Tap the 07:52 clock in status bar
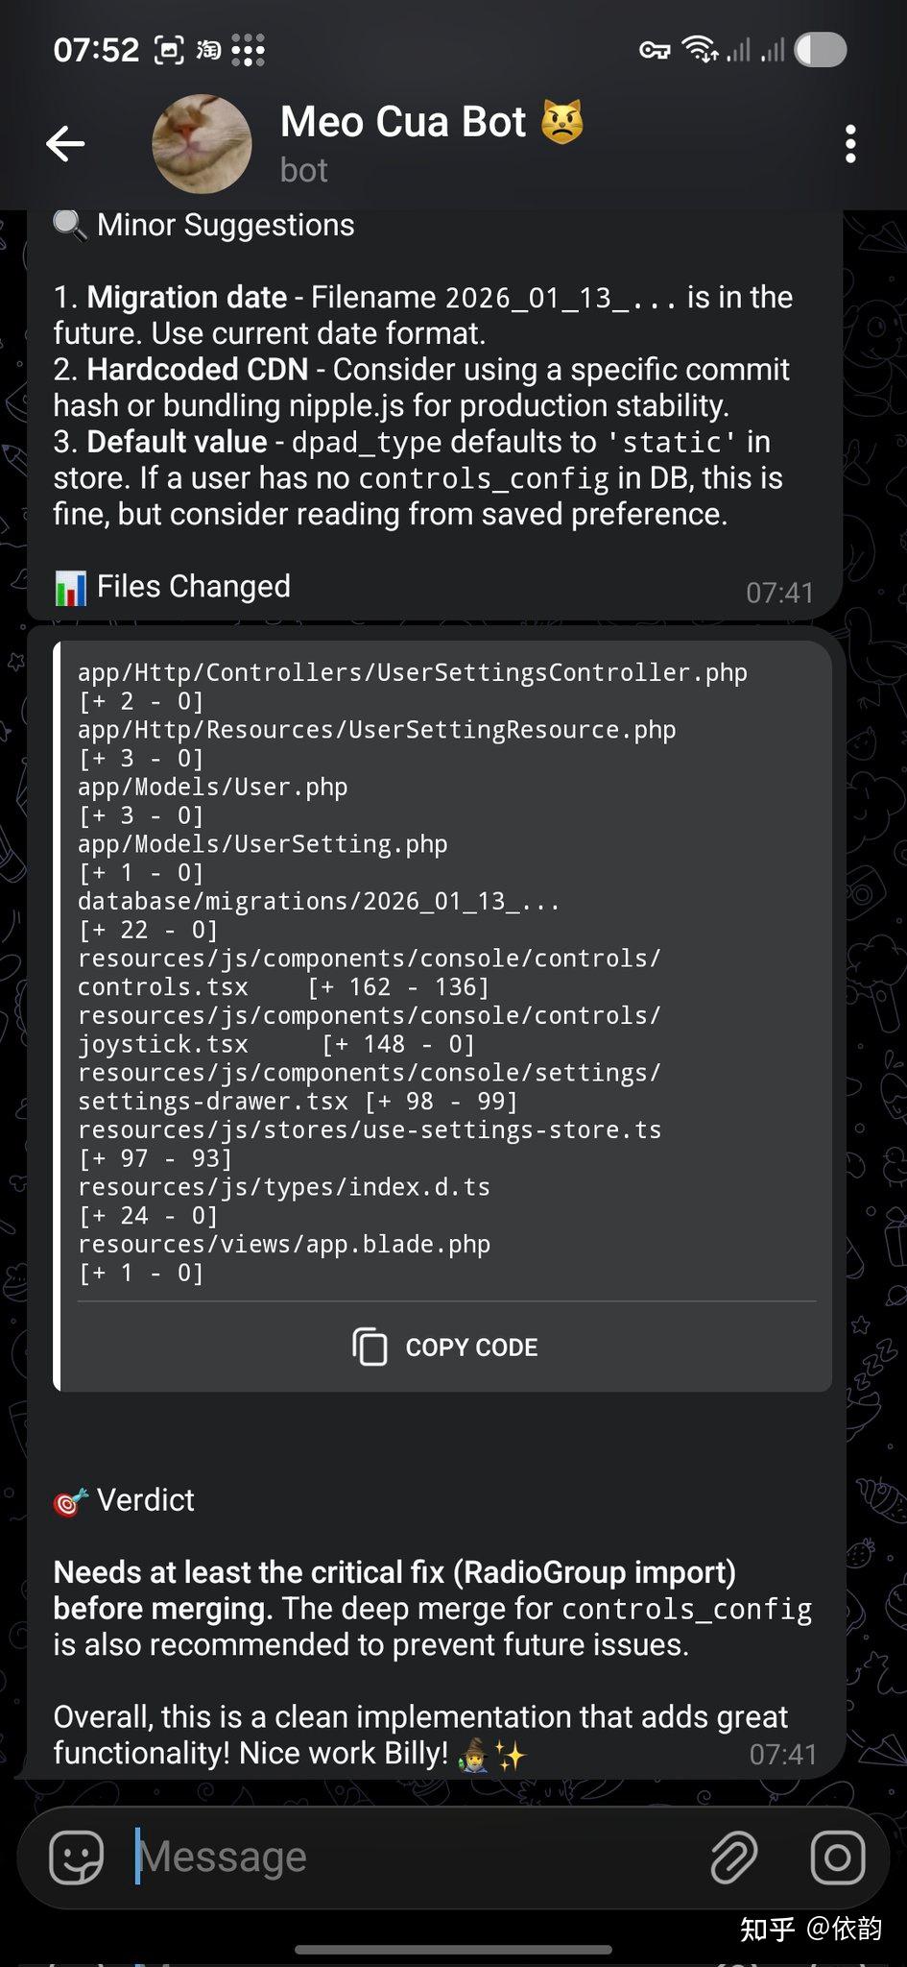Screen dimensions: 907x1967 click(x=96, y=50)
